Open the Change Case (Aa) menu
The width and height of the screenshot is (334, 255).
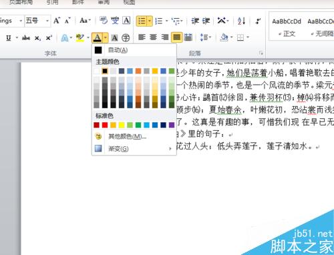coord(85,21)
